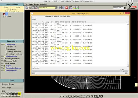Image resolution: width=138 pixels, height=98 pixels.
Task: Click the Remove computation button
Action: click(18, 7)
